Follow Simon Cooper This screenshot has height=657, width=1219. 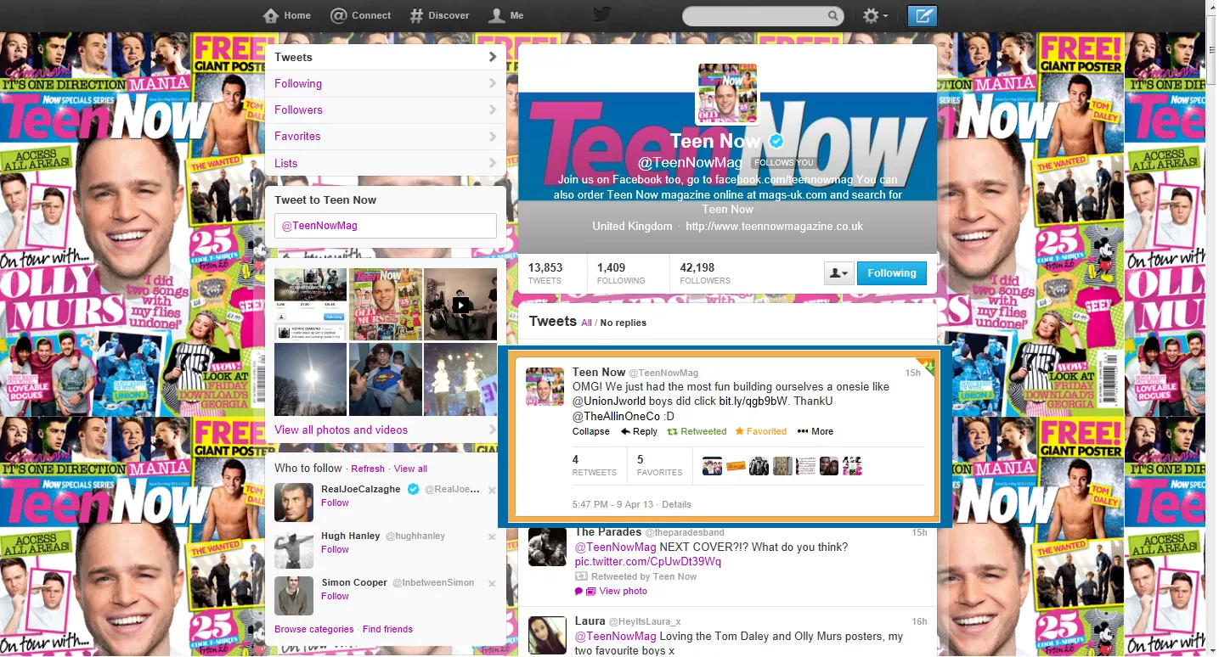(x=335, y=596)
